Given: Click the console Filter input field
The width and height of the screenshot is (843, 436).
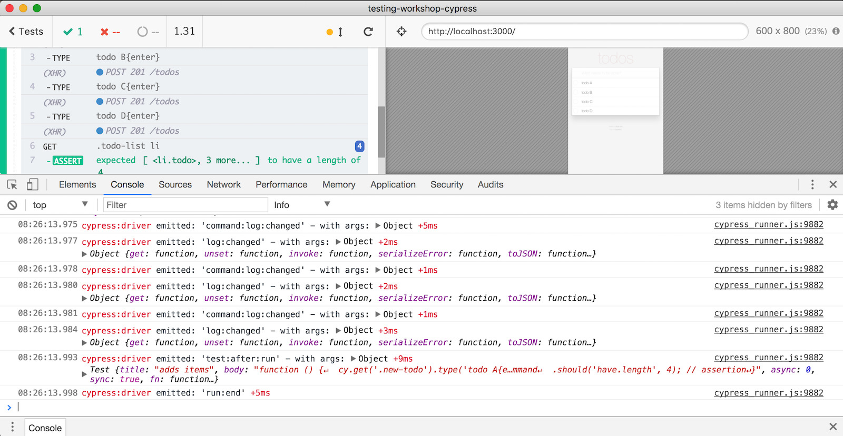Looking at the screenshot, I should click(x=185, y=205).
